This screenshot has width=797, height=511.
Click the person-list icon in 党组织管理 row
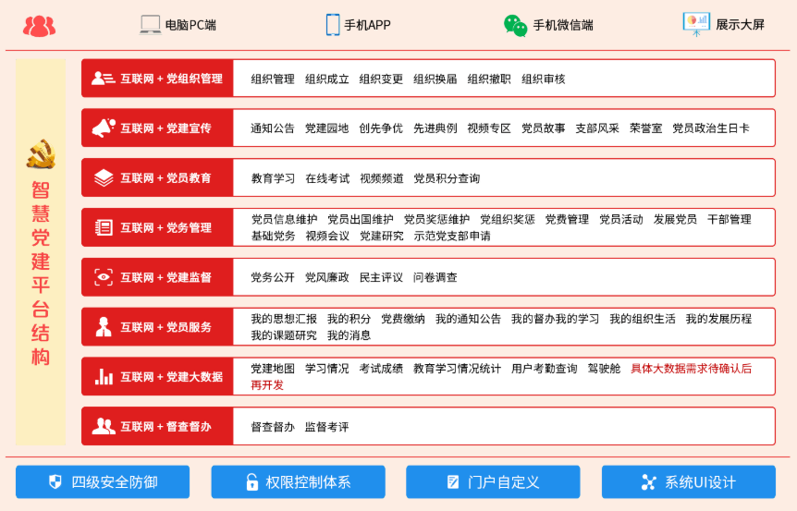click(x=104, y=79)
